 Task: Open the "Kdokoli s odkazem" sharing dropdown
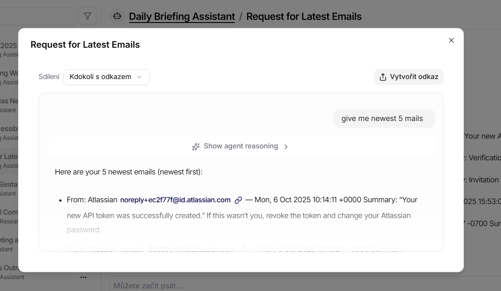click(106, 77)
